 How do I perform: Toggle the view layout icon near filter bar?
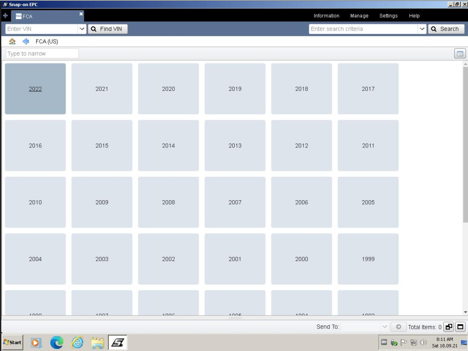pos(460,54)
